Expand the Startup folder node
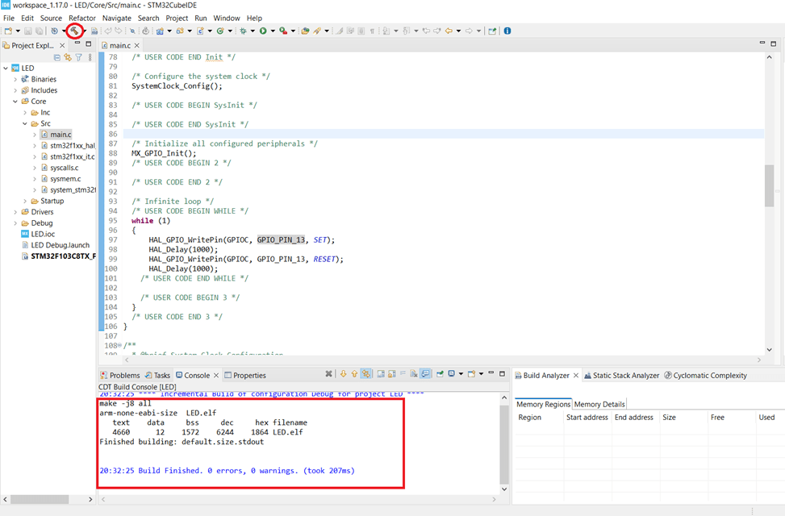 point(25,201)
